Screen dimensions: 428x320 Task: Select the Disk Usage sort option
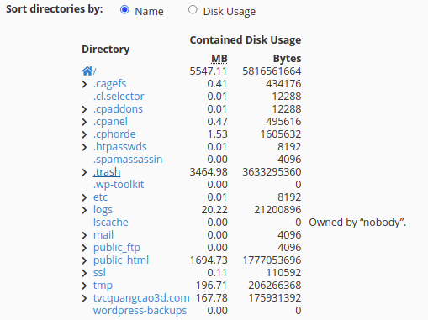tap(193, 10)
